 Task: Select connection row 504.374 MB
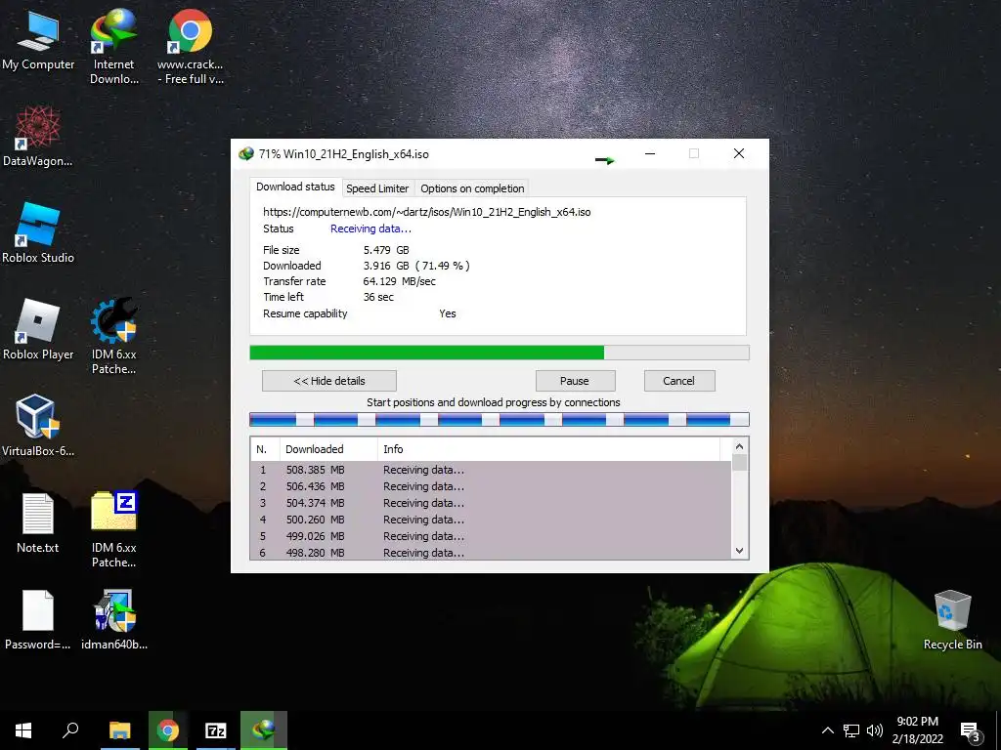(491, 503)
